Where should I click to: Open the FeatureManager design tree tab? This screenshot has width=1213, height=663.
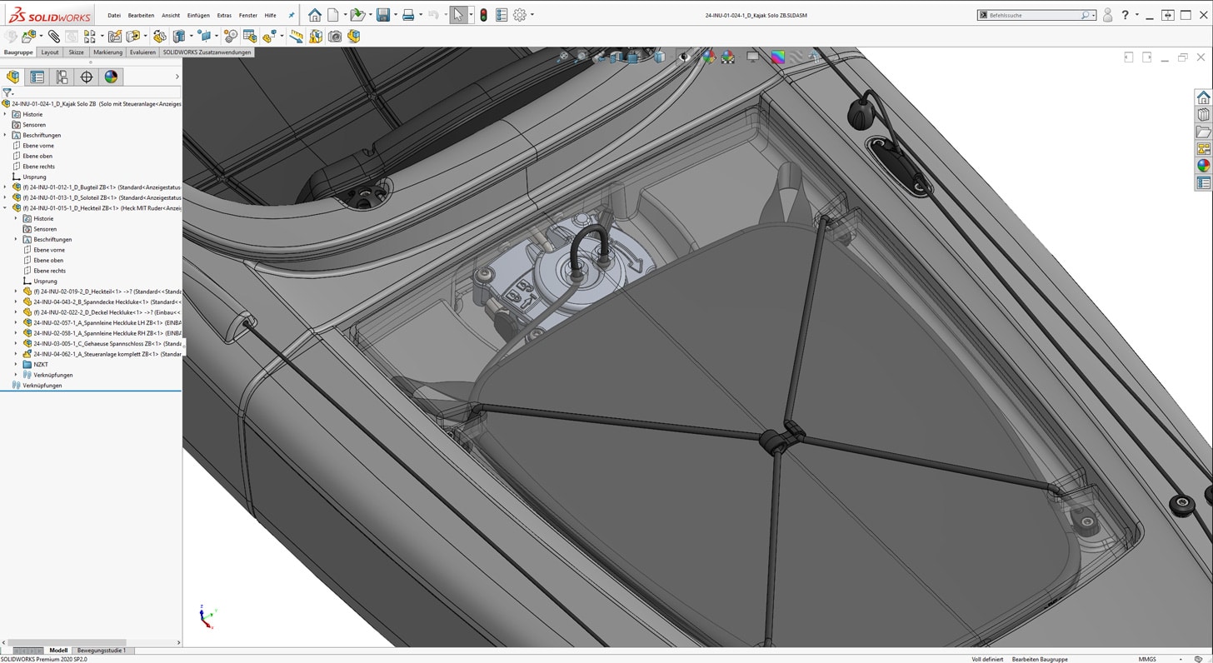(x=13, y=77)
